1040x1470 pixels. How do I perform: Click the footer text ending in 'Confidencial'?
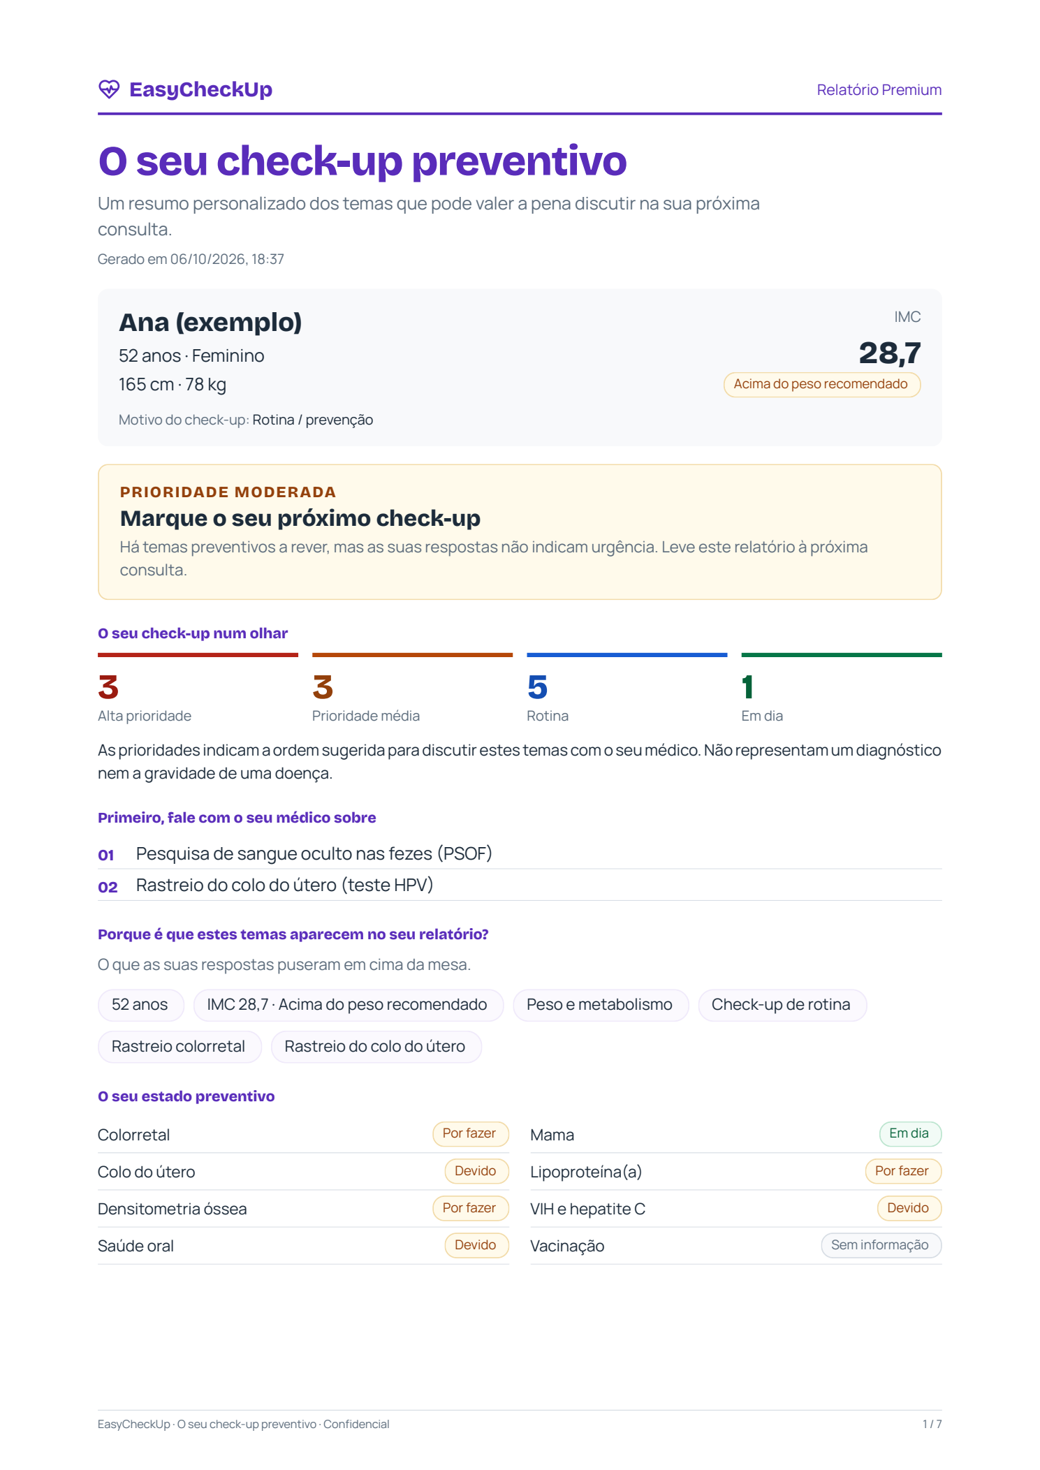[244, 1424]
